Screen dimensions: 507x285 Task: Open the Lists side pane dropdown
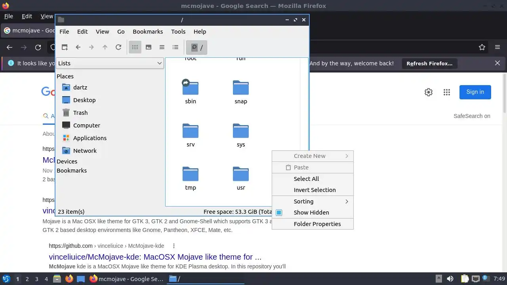(x=110, y=63)
